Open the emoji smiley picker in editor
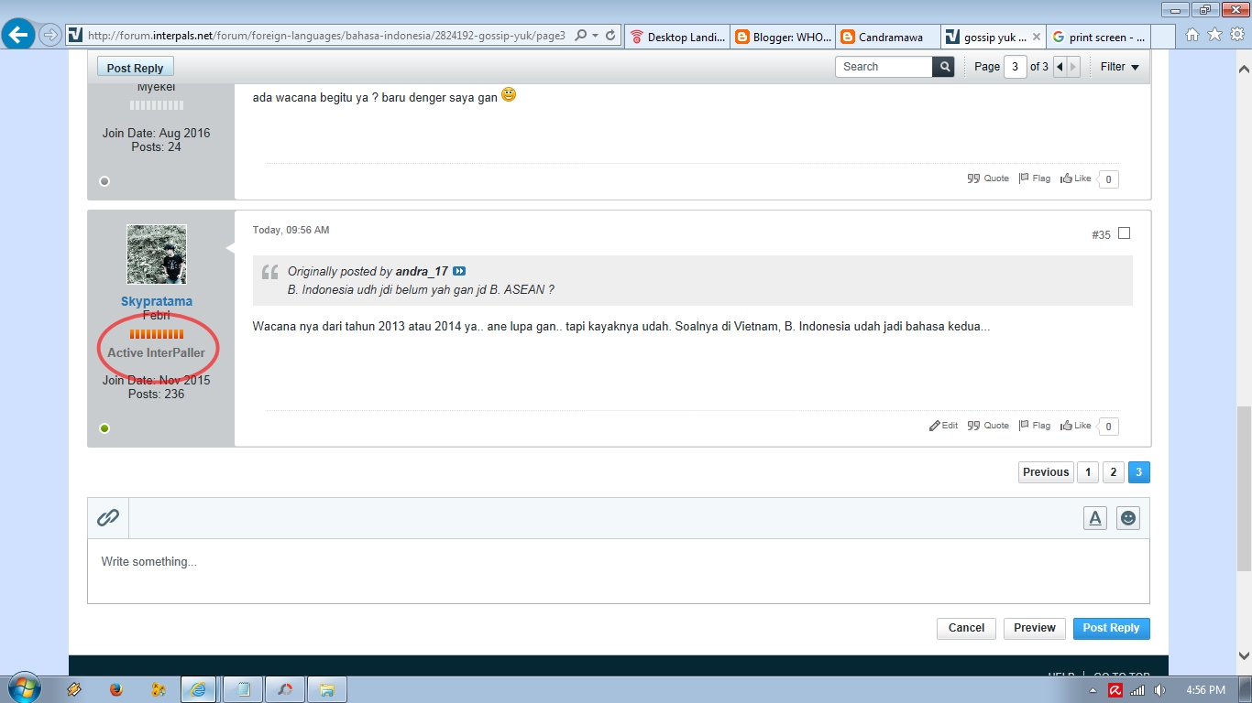Screen dimensions: 1252x703 tap(1129, 518)
